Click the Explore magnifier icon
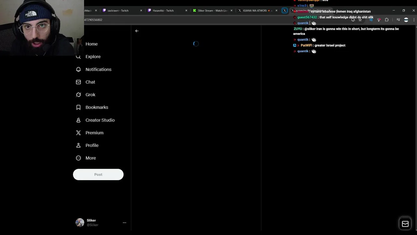The width and height of the screenshot is (417, 235). [79, 57]
